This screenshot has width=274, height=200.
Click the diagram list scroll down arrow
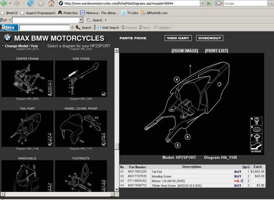coord(116,189)
